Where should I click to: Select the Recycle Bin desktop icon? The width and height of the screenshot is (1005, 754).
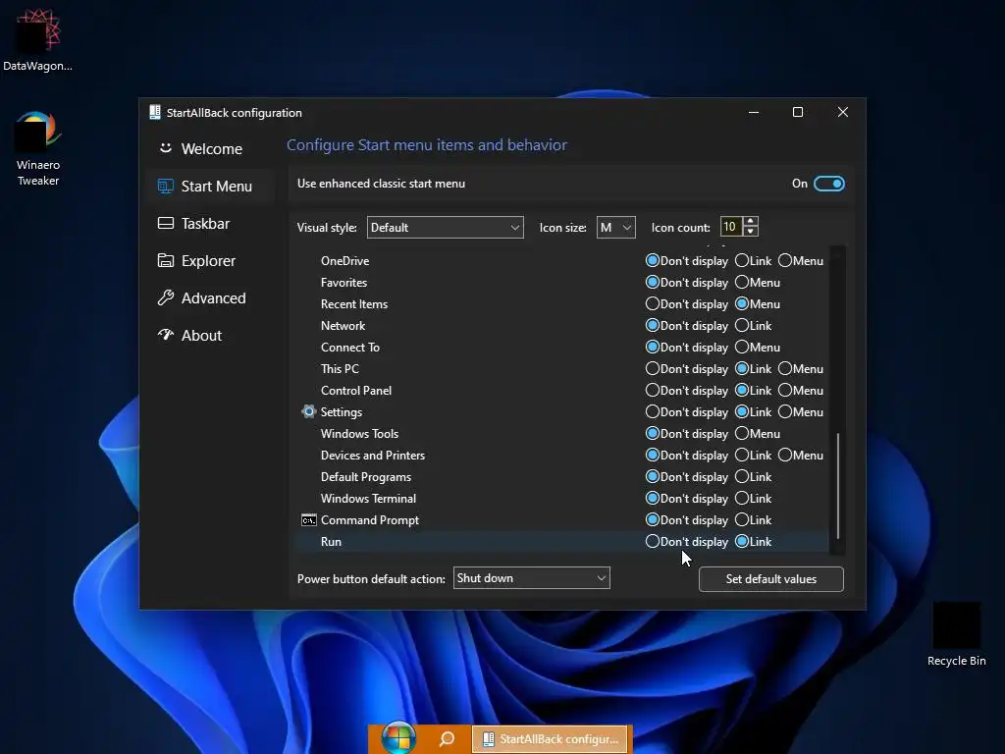956,635
